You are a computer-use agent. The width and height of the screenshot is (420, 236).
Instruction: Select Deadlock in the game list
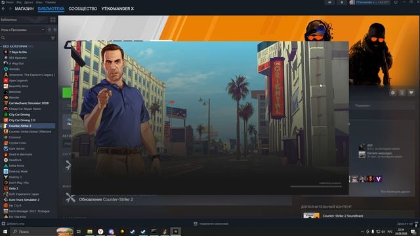pos(15,160)
